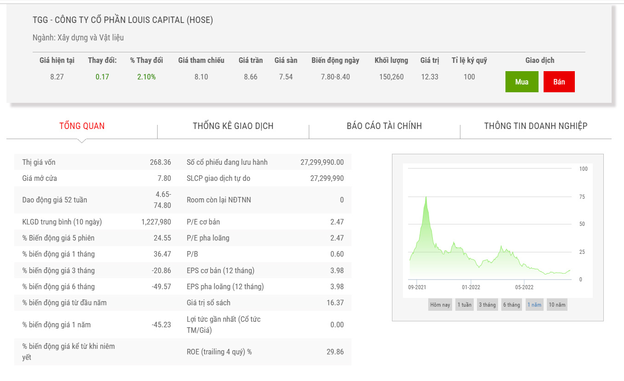Viewport: 624px width, 381px height.
Task: Switch to Thống kê giao dịch tab
Action: (x=233, y=126)
